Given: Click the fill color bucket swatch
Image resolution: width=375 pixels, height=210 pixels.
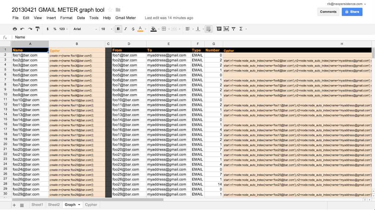Looking at the screenshot, I should [153, 29].
